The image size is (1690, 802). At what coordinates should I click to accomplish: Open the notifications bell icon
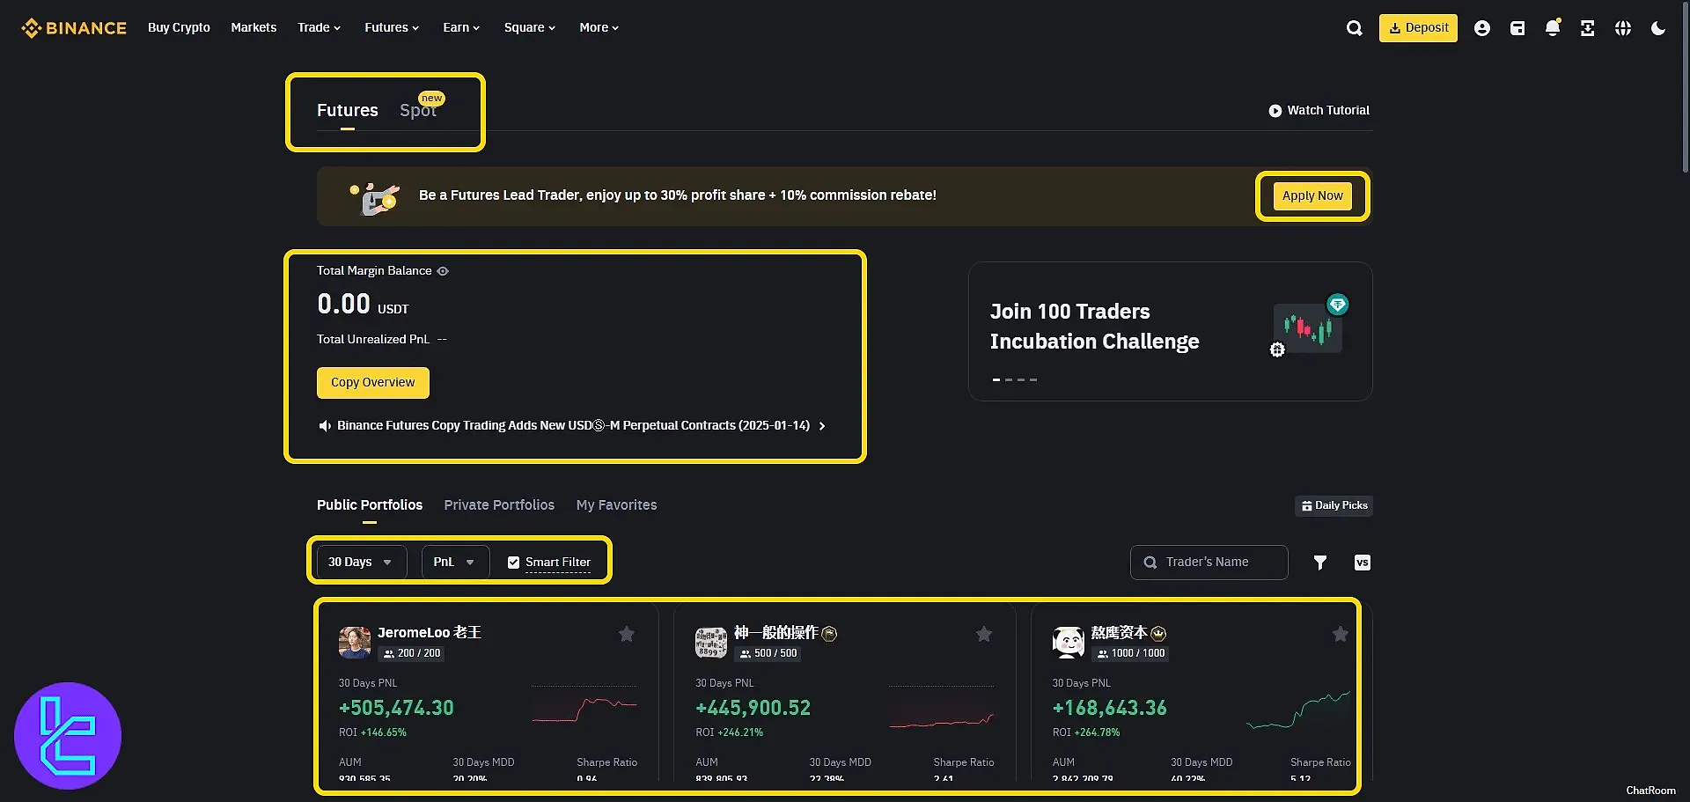(x=1553, y=28)
